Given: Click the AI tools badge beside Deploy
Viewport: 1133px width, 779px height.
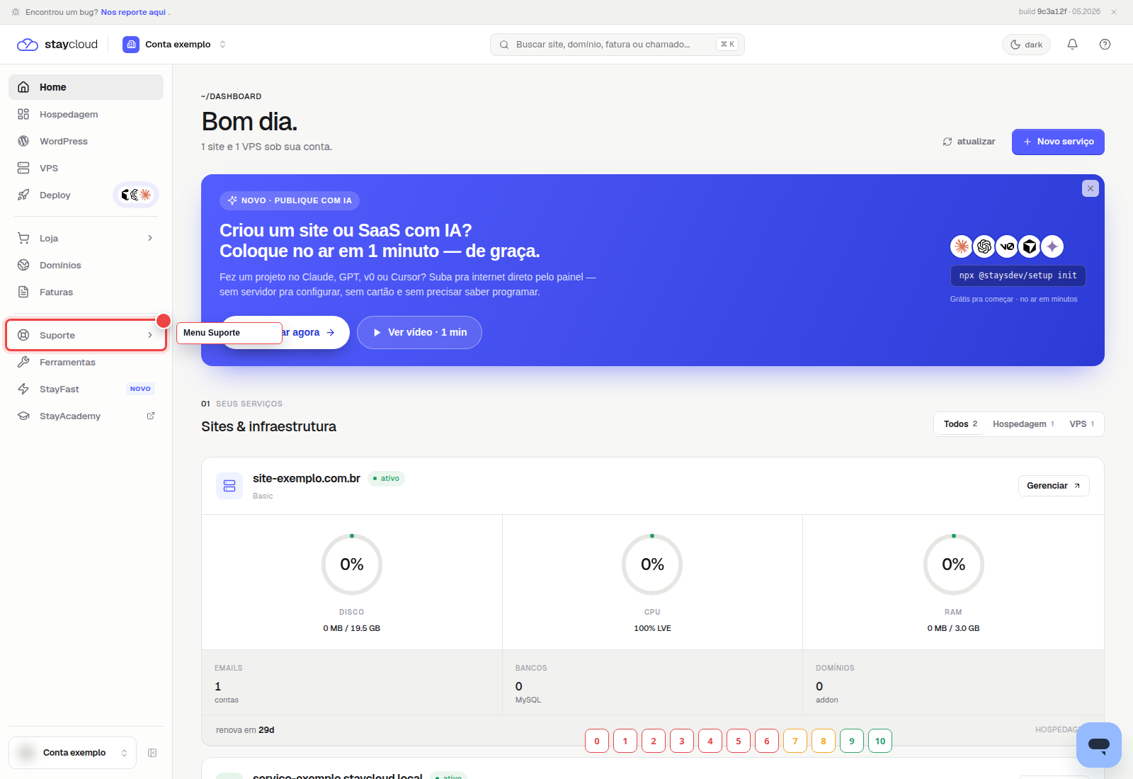Looking at the screenshot, I should (x=136, y=195).
